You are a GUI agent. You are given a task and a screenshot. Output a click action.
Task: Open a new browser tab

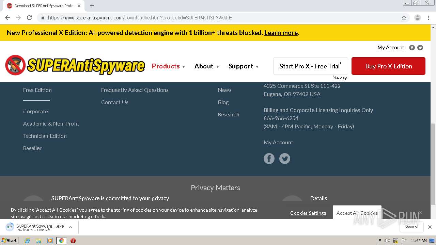pyautogui.click(x=92, y=6)
